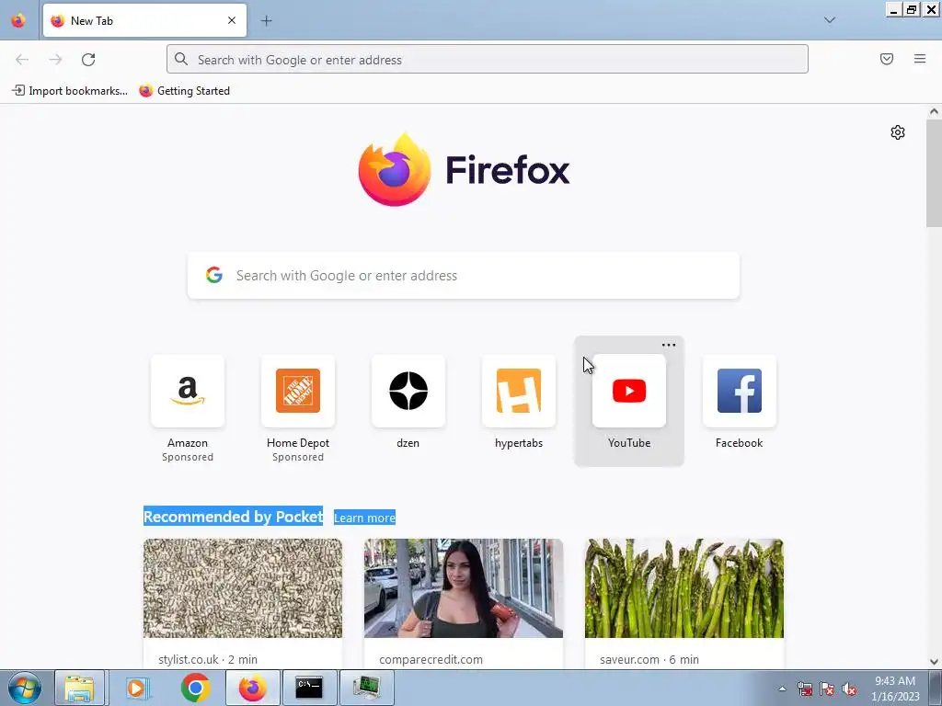The width and height of the screenshot is (942, 706).
Task: Click scrollbar down arrow
Action: tap(934, 662)
